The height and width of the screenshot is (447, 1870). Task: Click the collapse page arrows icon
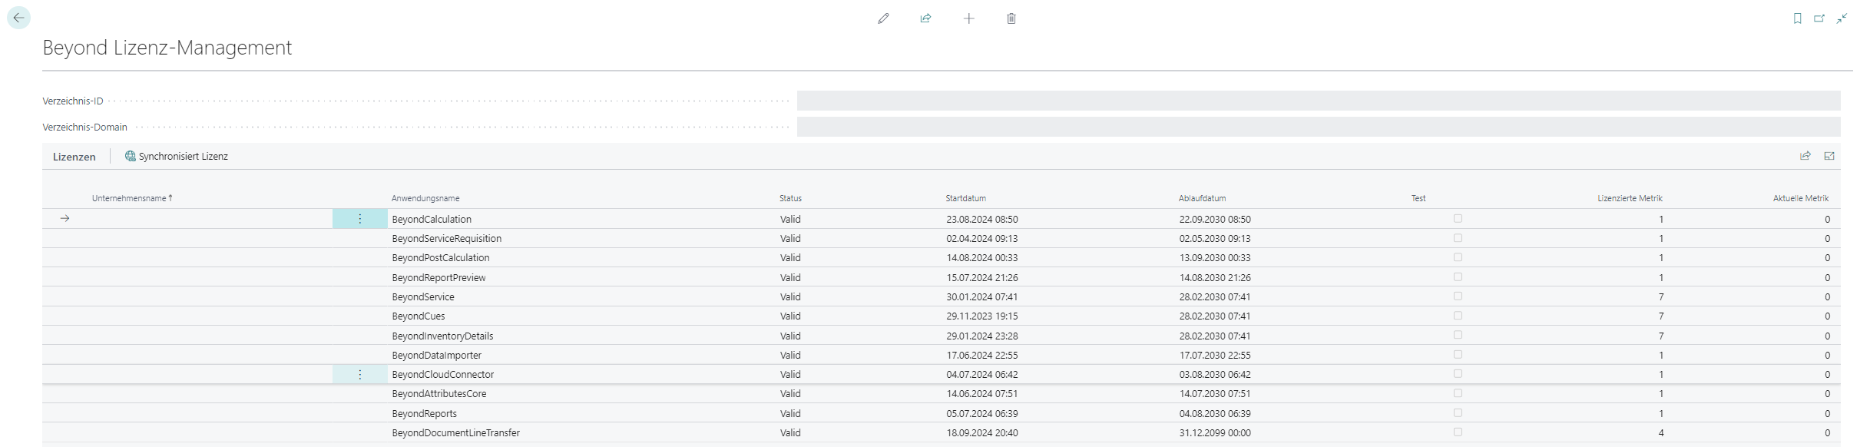click(x=1842, y=18)
